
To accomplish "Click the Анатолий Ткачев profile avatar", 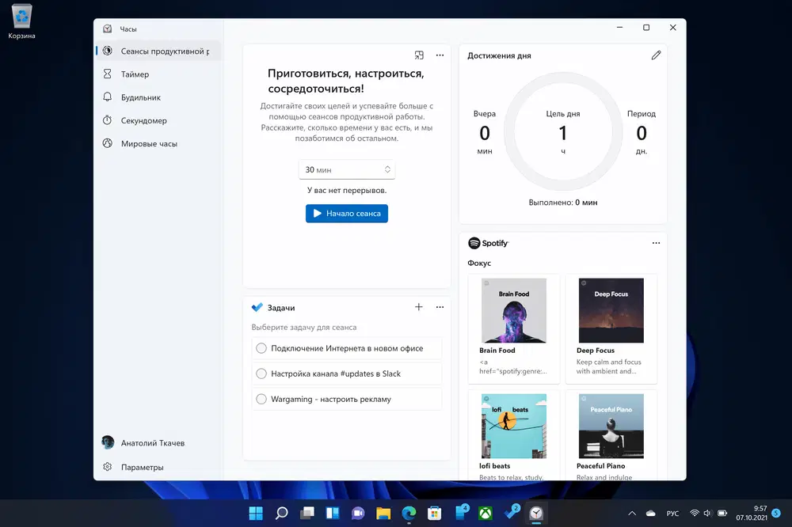I will pyautogui.click(x=108, y=442).
